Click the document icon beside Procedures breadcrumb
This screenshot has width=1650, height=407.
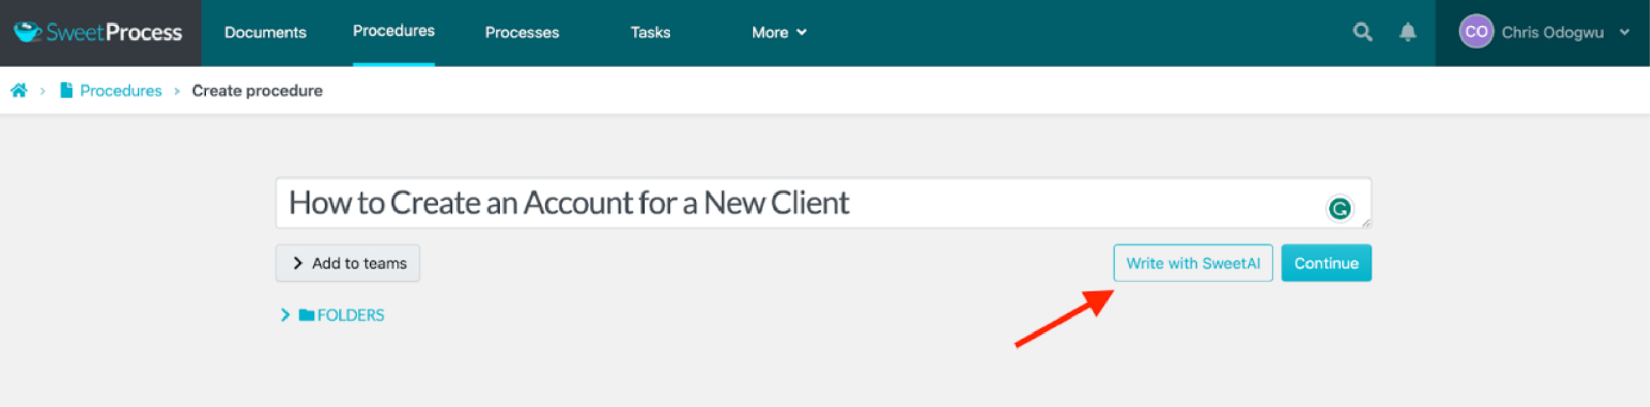point(66,90)
